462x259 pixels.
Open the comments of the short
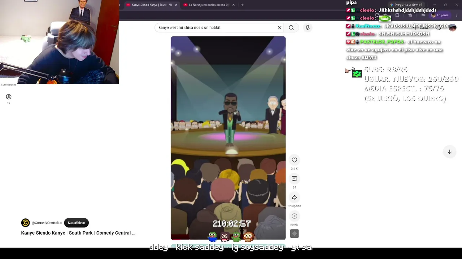tap(294, 179)
